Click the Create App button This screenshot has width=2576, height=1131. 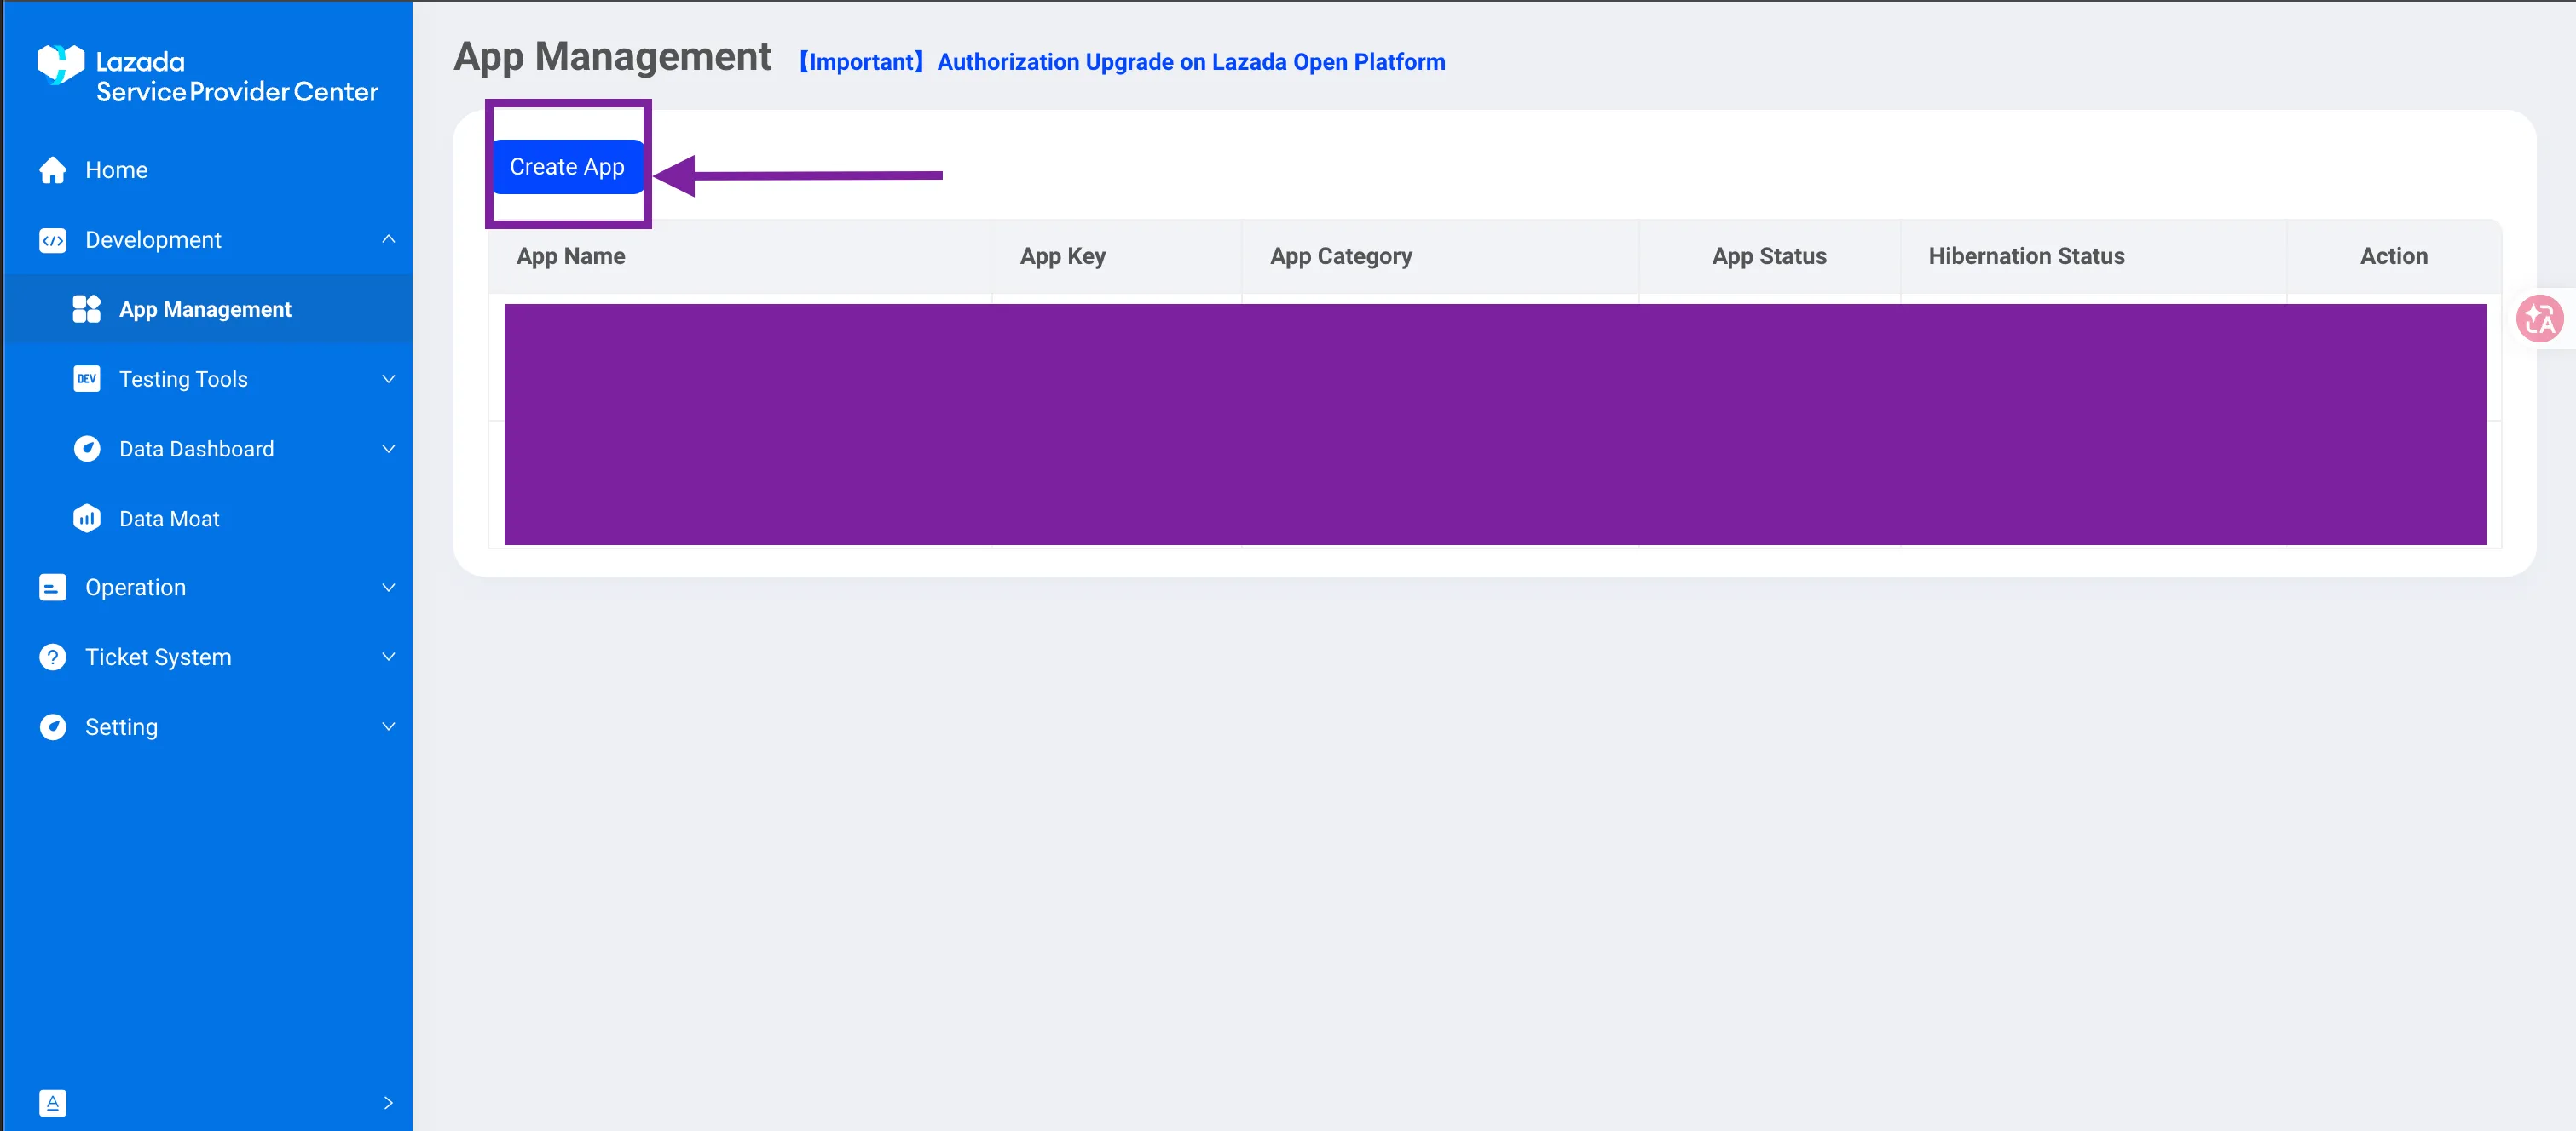(567, 167)
